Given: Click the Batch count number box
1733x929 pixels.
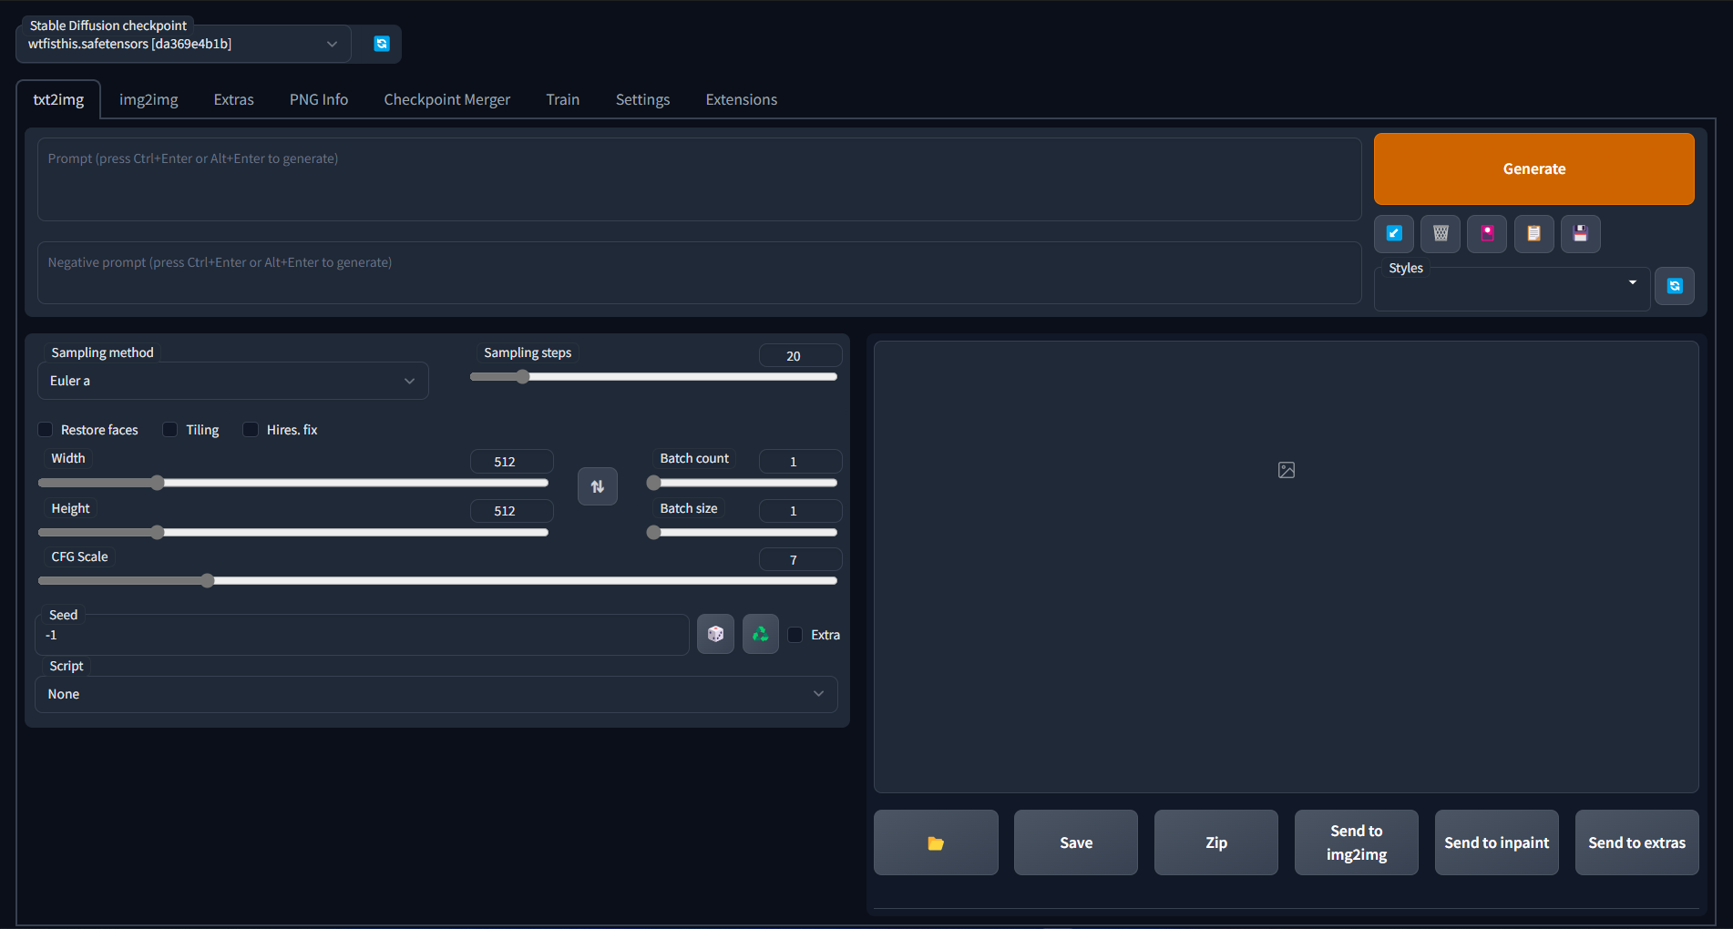Looking at the screenshot, I should point(800,461).
